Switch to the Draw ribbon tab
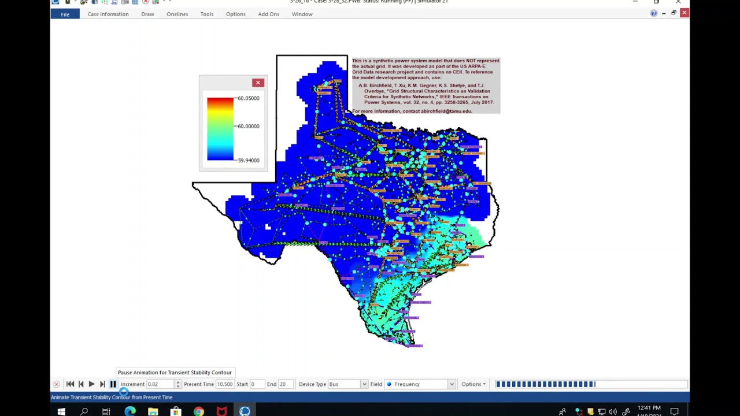This screenshot has height=416, width=740. coord(147,14)
